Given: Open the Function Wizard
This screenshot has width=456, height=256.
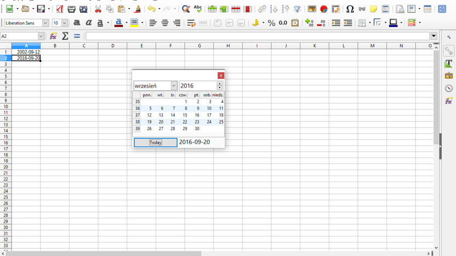Looking at the screenshot, I should pyautogui.click(x=53, y=36).
